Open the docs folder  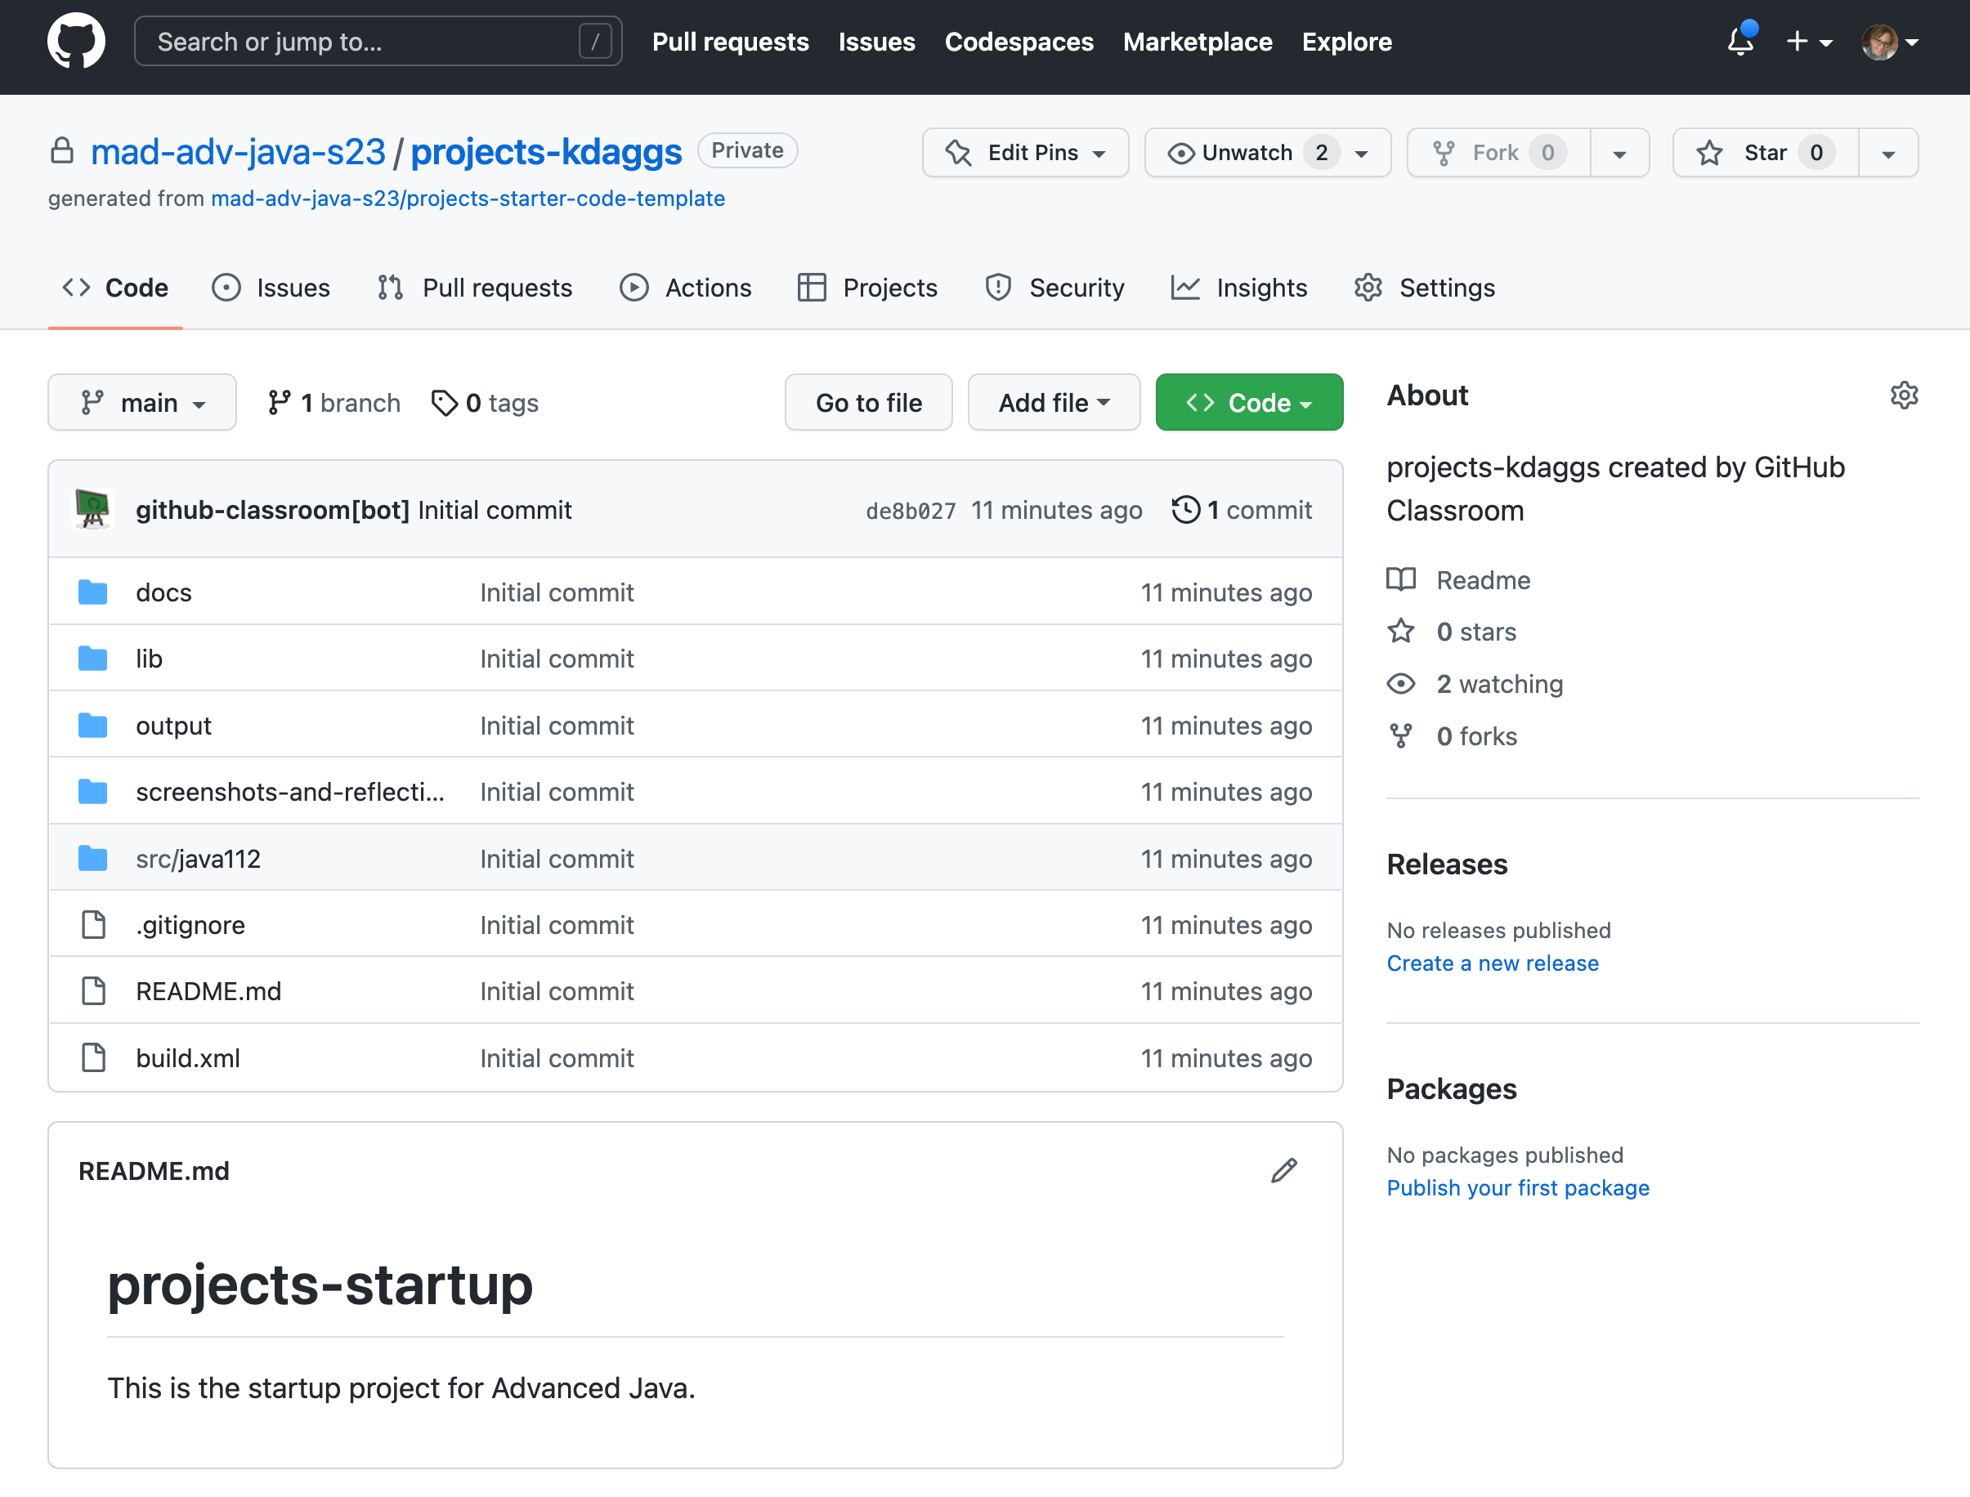click(x=164, y=592)
